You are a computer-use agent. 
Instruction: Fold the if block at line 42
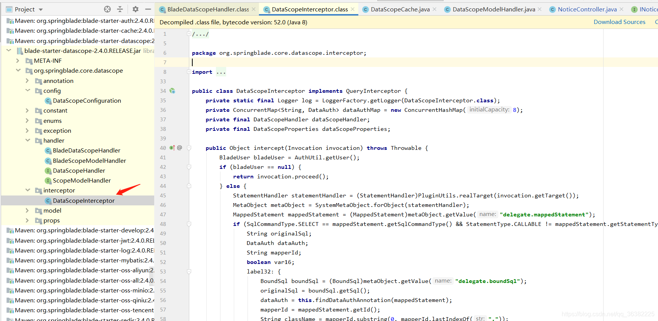pyautogui.click(x=189, y=167)
